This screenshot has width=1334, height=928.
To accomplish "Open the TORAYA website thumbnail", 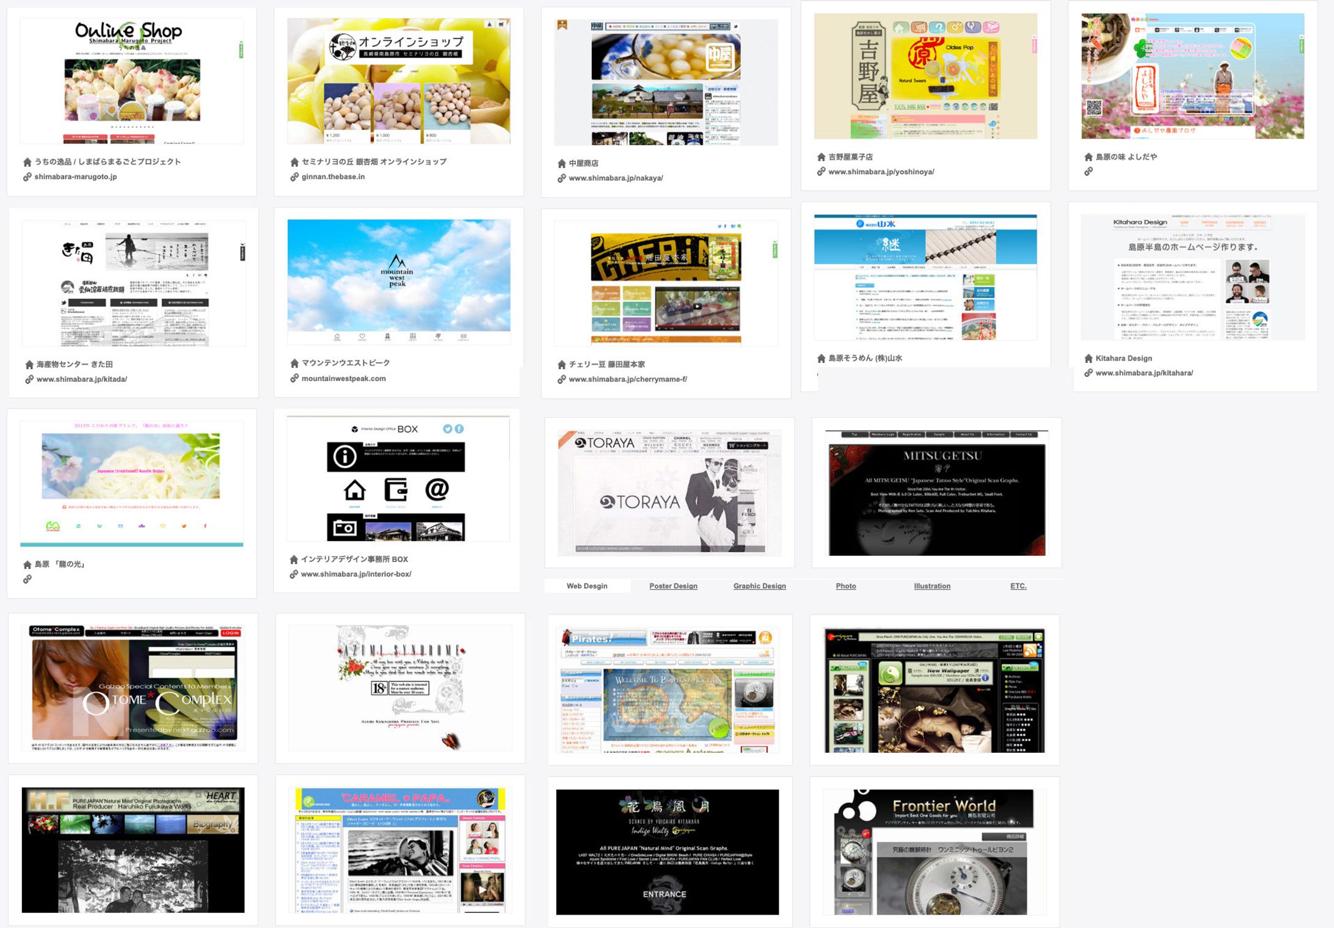I will coord(669,493).
